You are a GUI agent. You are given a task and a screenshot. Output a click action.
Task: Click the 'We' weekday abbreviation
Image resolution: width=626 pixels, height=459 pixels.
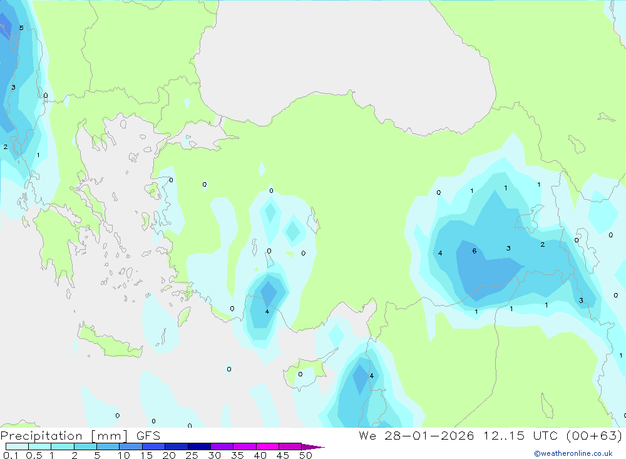point(367,435)
